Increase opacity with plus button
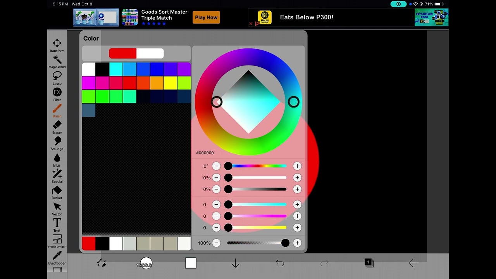496x279 pixels. pos(297,243)
